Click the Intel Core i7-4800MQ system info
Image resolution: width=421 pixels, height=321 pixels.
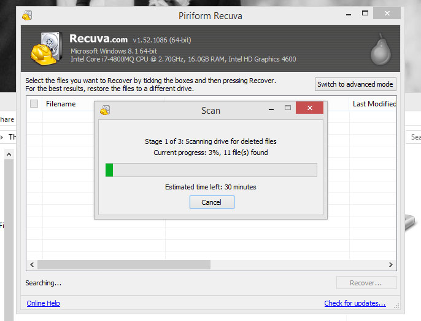pyautogui.click(x=183, y=59)
